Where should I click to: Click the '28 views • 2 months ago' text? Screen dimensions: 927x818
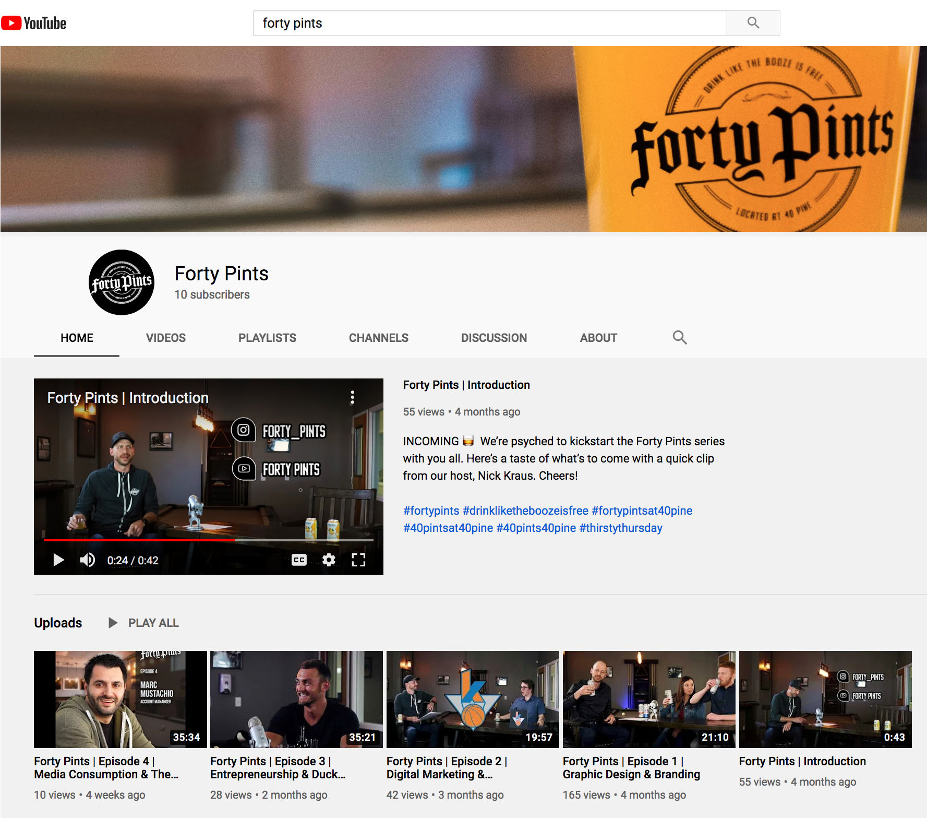(x=269, y=795)
